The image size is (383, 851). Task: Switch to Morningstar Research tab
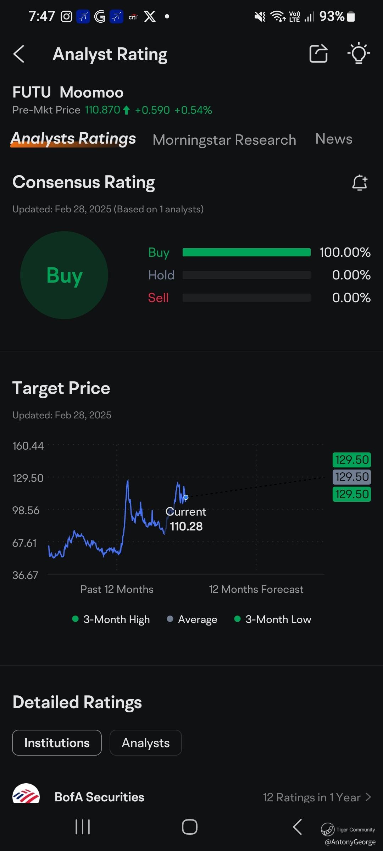tap(224, 140)
